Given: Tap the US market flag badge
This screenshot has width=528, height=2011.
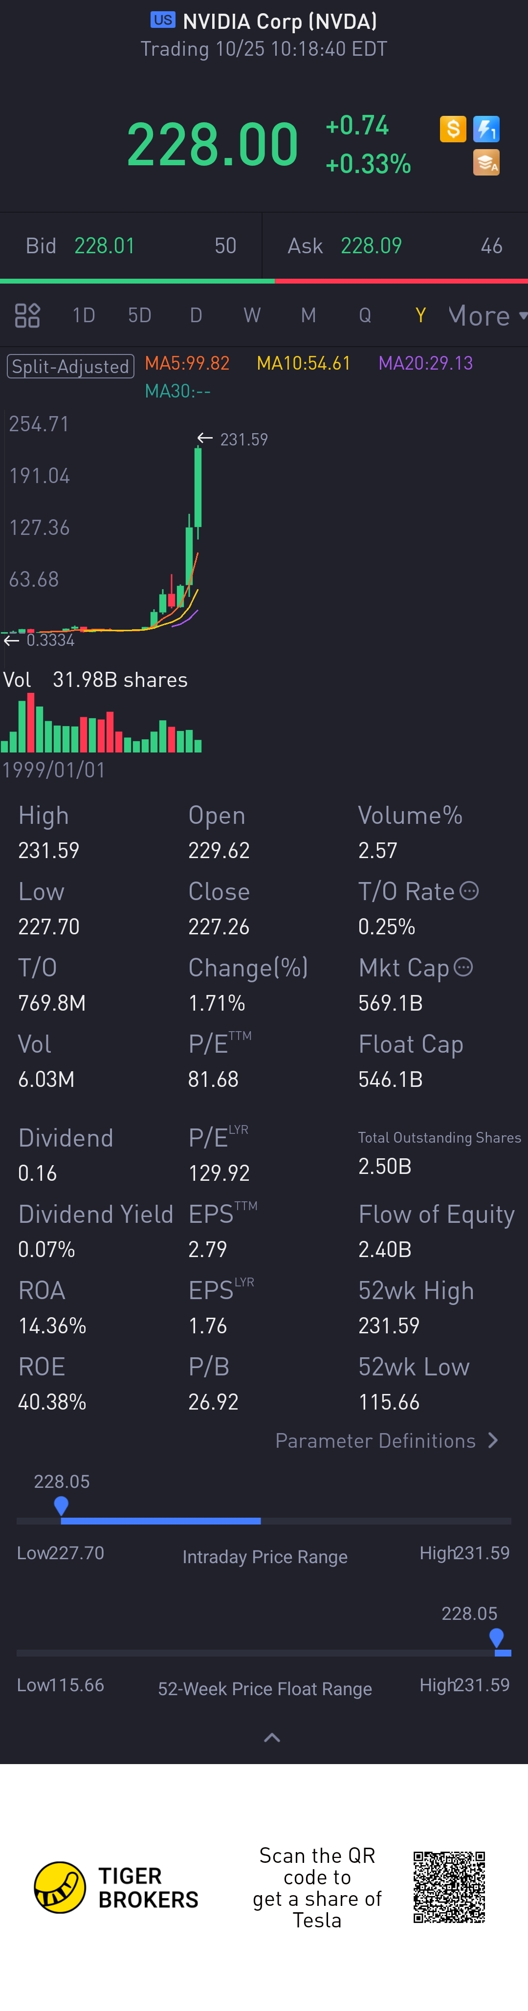Looking at the screenshot, I should pyautogui.click(x=163, y=21).
